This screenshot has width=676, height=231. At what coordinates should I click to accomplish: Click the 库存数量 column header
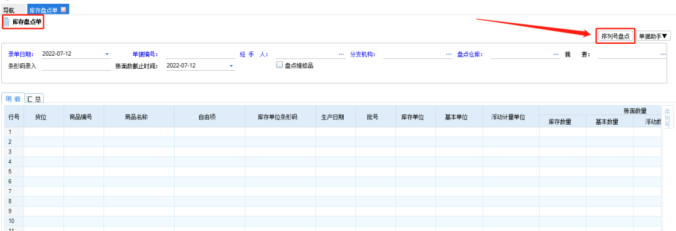562,121
